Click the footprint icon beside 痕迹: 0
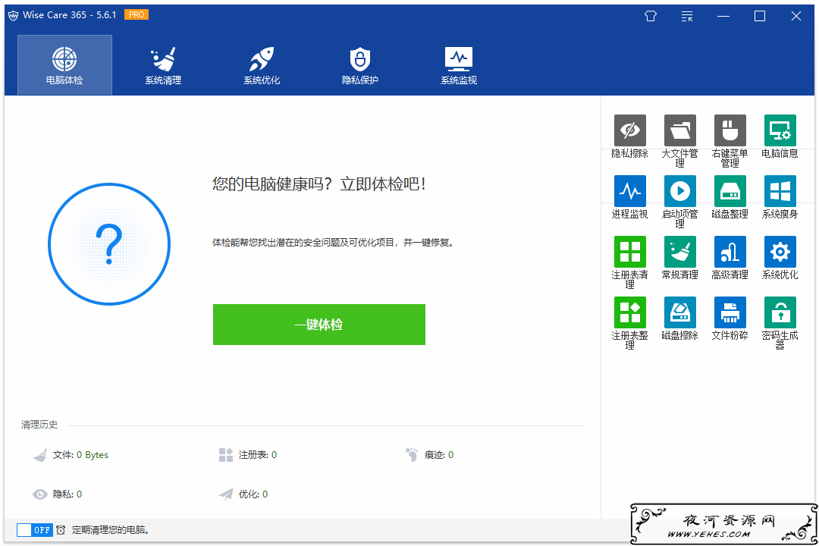This screenshot has width=819, height=546. (412, 454)
